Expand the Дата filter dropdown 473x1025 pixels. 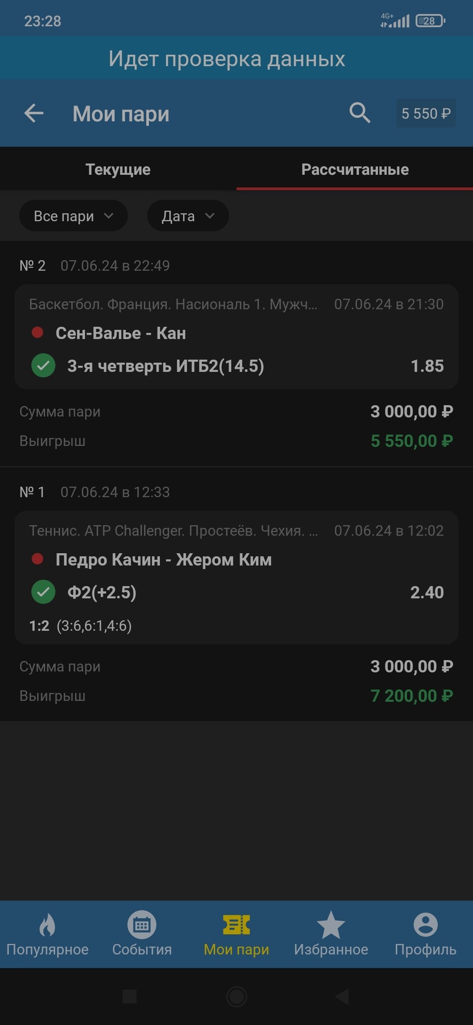pos(187,216)
